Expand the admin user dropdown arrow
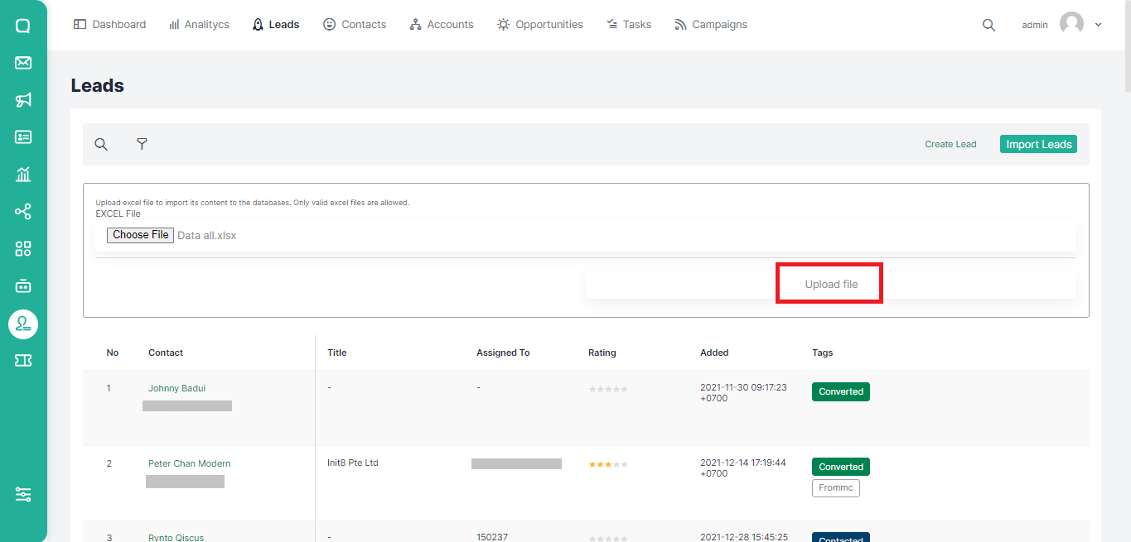Viewport: 1131px width, 542px height. tap(1099, 25)
